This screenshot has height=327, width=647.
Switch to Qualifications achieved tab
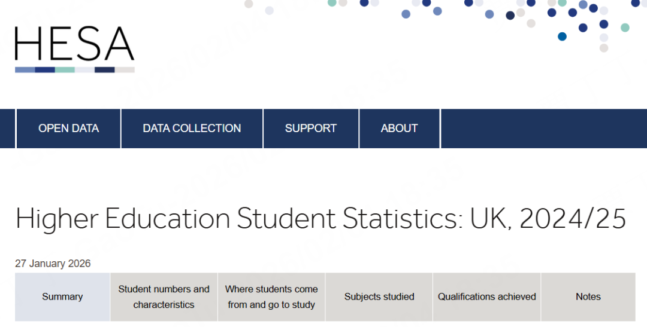486,297
